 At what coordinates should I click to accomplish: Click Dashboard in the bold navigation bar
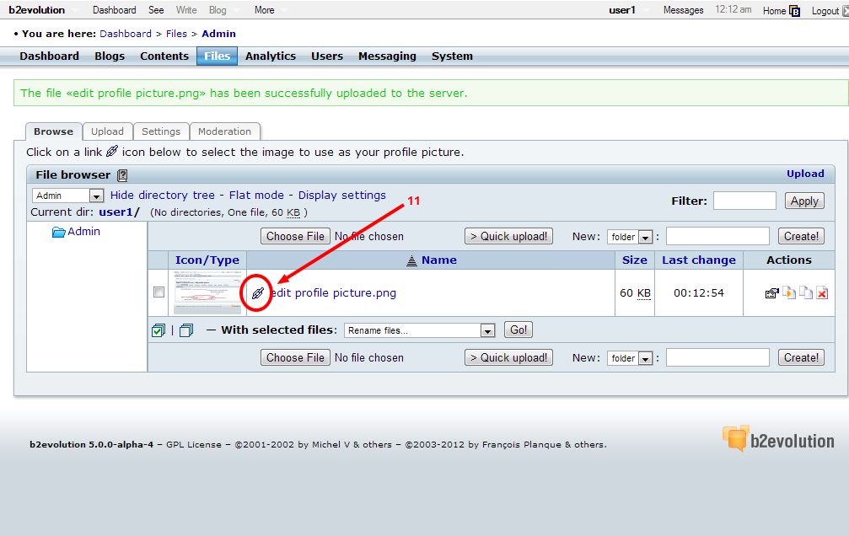49,56
